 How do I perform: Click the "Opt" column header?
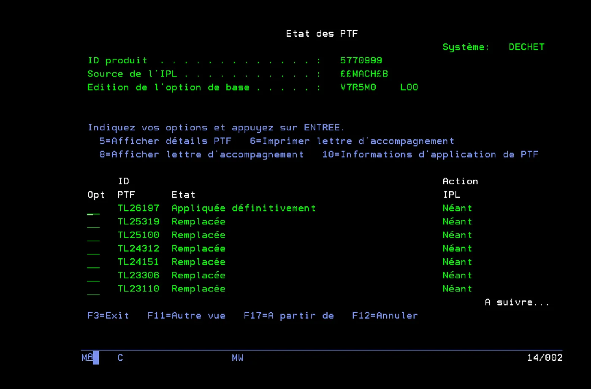[96, 195]
